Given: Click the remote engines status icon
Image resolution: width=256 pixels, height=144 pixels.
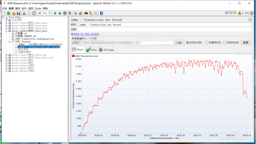Looking at the screenshot, I should (x=252, y=13).
